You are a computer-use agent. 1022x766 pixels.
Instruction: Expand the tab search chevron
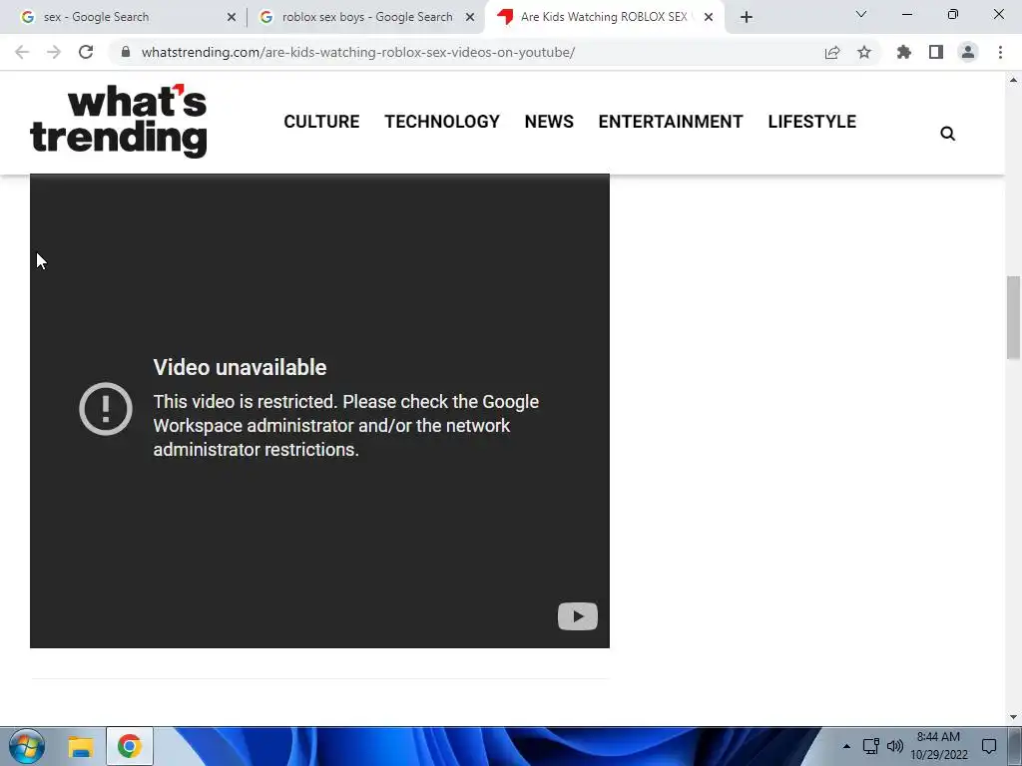click(x=861, y=14)
